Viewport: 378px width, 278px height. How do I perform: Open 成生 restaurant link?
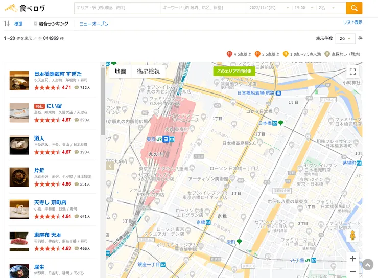pyautogui.click(x=39, y=267)
